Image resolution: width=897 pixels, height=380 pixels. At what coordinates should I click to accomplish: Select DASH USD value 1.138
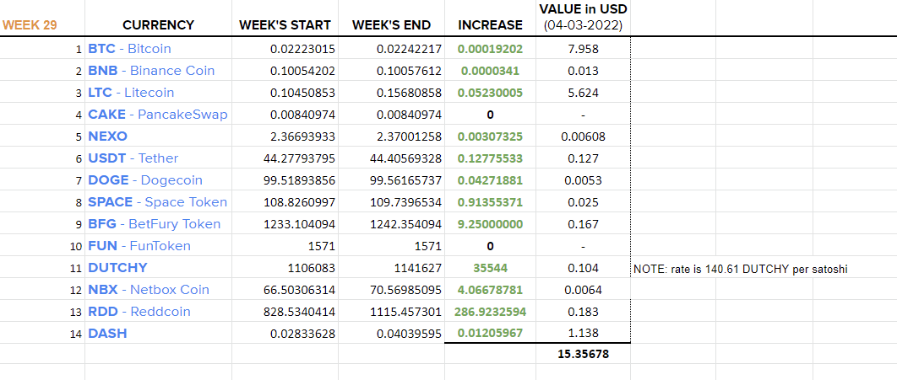pyautogui.click(x=583, y=334)
